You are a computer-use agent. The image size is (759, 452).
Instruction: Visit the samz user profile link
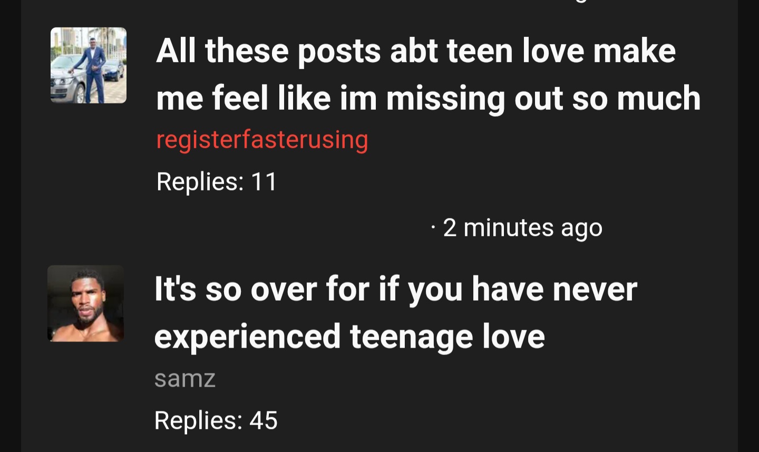(x=185, y=378)
